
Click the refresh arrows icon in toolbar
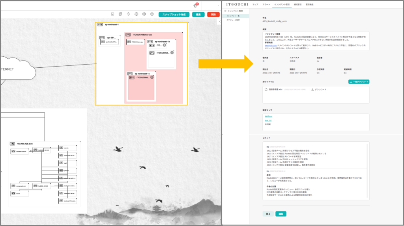128,14
